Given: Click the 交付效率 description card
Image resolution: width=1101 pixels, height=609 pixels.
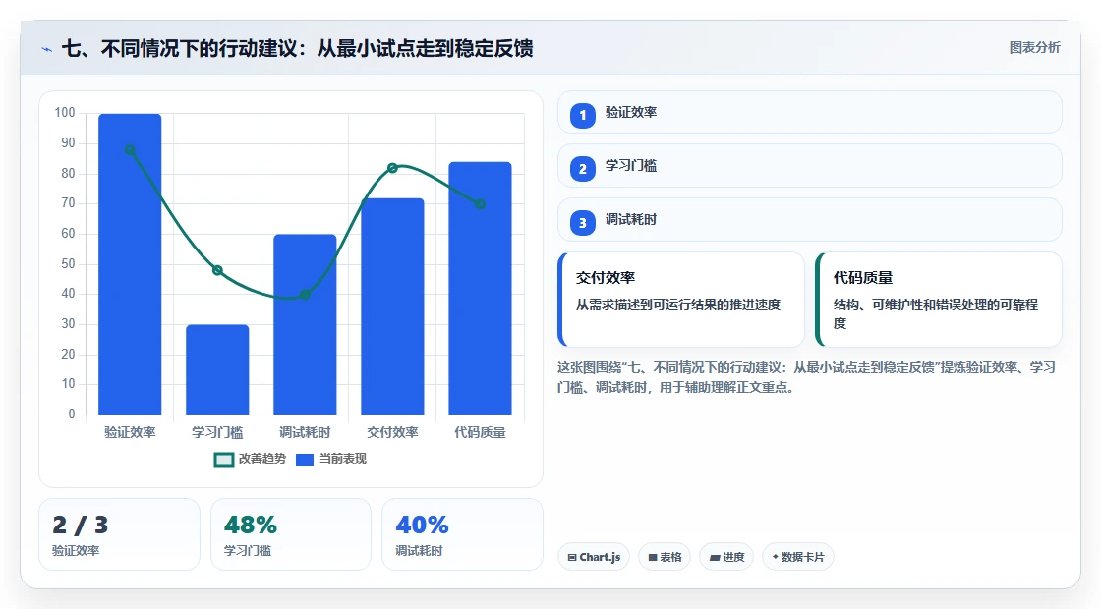Looking at the screenshot, I should tap(681, 300).
